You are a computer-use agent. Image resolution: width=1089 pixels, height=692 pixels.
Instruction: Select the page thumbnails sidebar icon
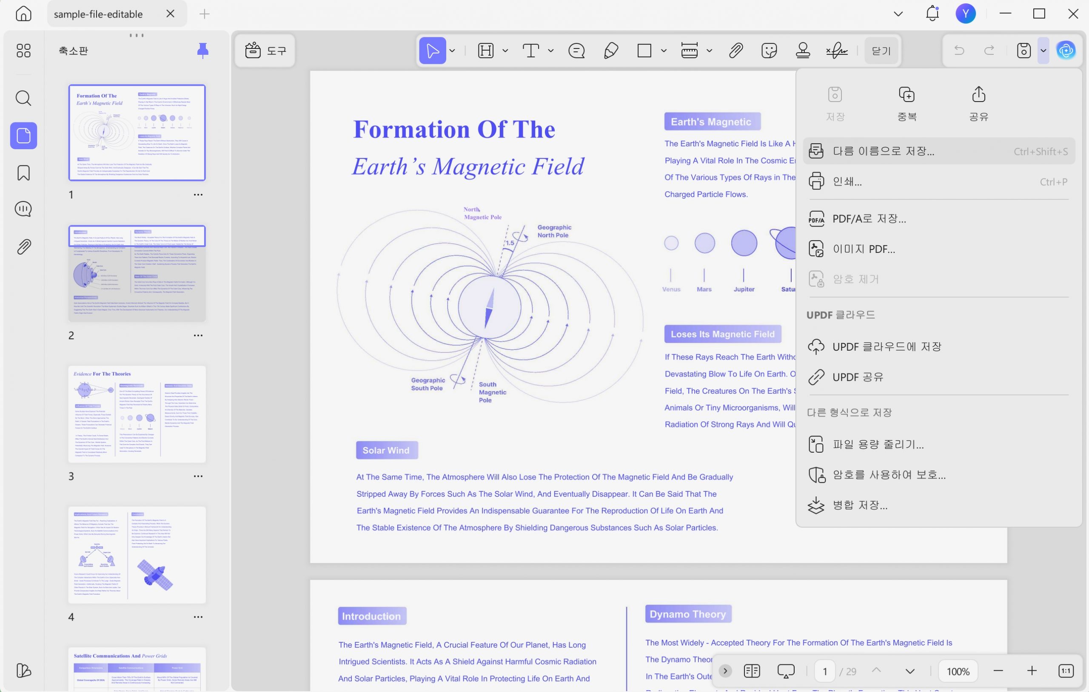pos(23,136)
